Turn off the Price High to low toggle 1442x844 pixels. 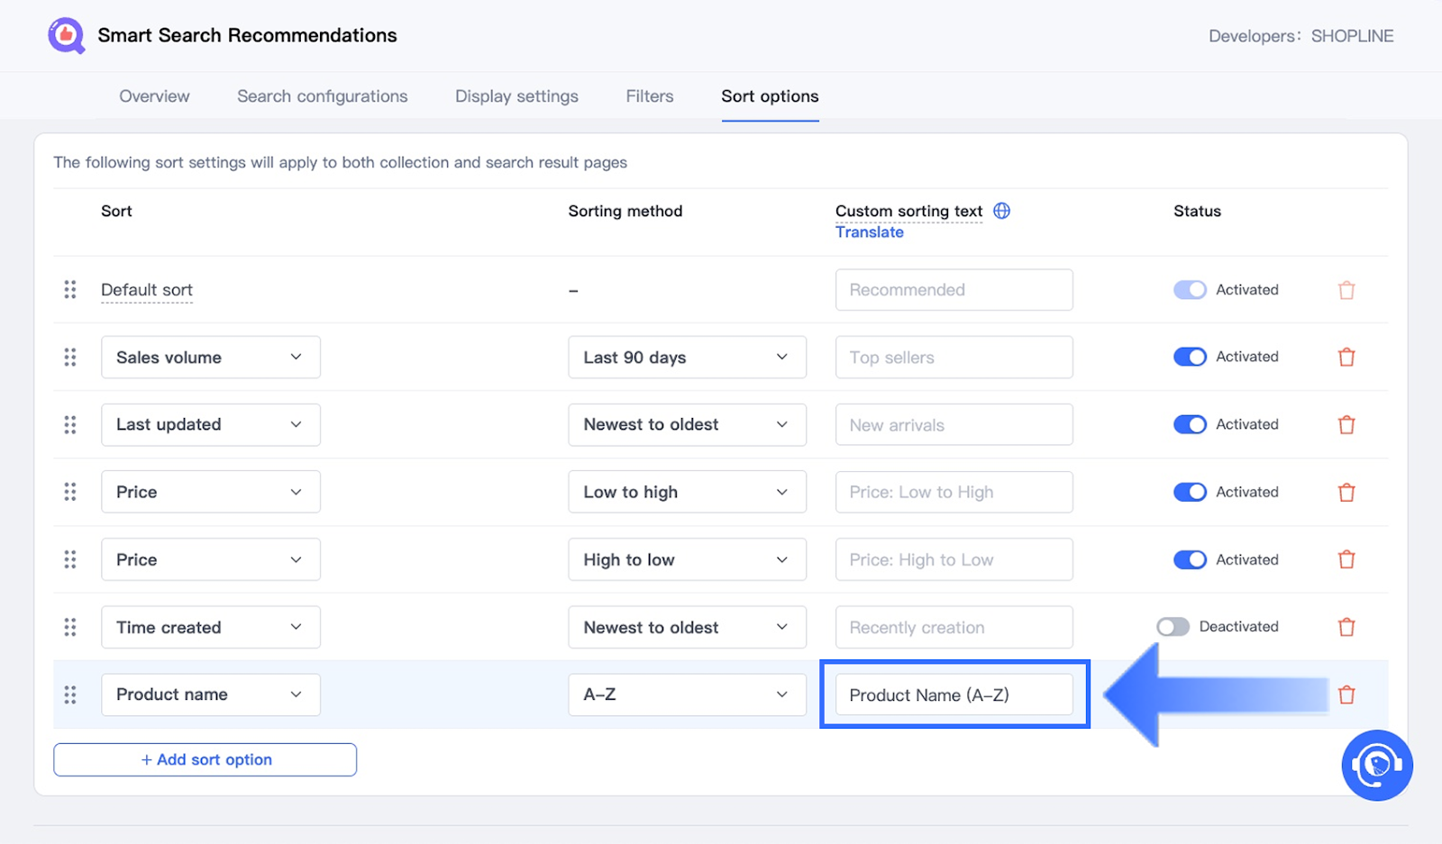(x=1190, y=559)
